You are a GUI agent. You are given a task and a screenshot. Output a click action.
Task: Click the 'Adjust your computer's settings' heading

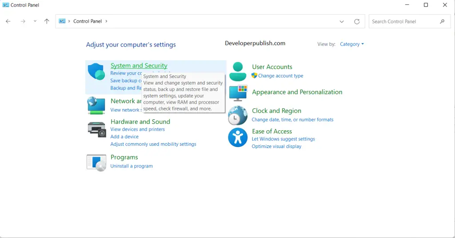point(131,45)
